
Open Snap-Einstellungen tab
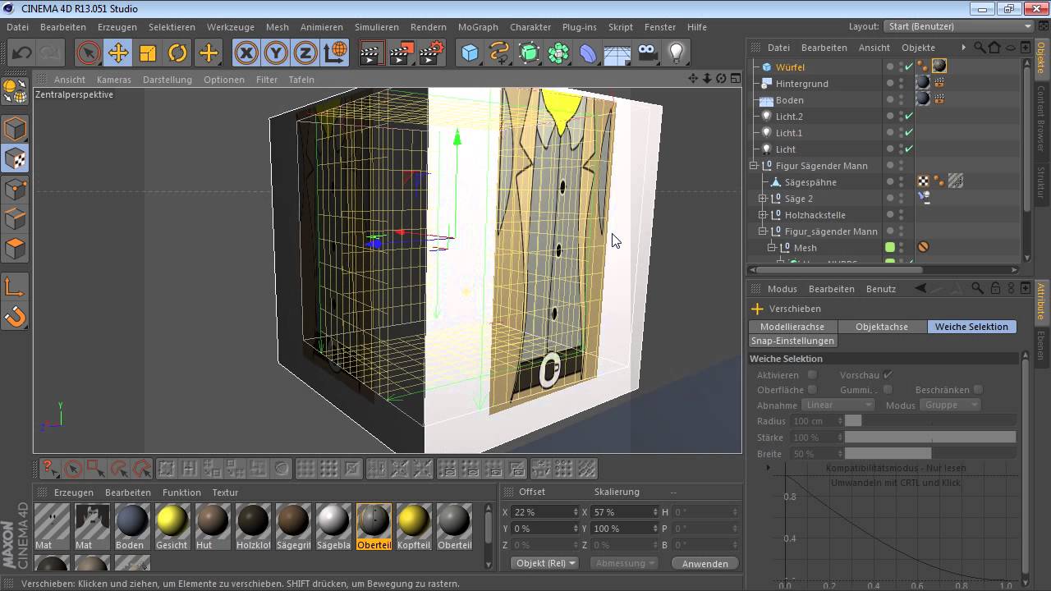[x=792, y=341]
